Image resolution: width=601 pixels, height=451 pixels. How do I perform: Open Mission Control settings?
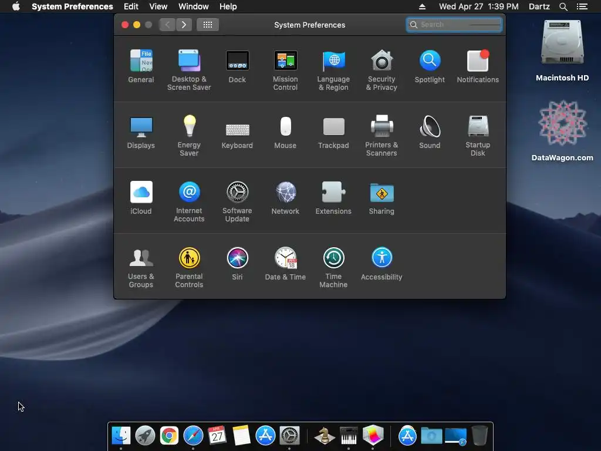point(285,70)
